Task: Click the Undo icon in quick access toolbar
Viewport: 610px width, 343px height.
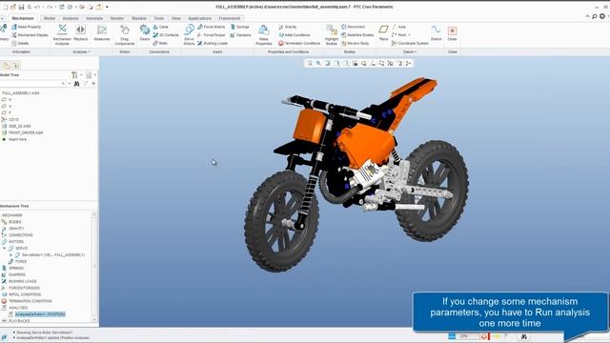Action: pyautogui.click(x=37, y=7)
